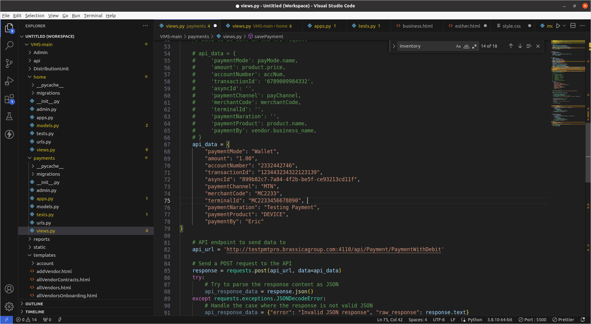Open notifications bell in status bar
The image size is (591, 324).
(582, 320)
